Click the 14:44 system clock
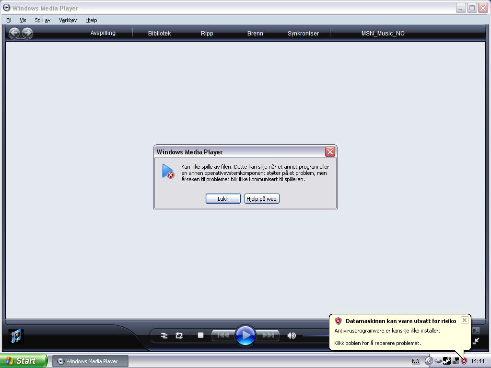This screenshot has height=368, width=491. [478, 361]
